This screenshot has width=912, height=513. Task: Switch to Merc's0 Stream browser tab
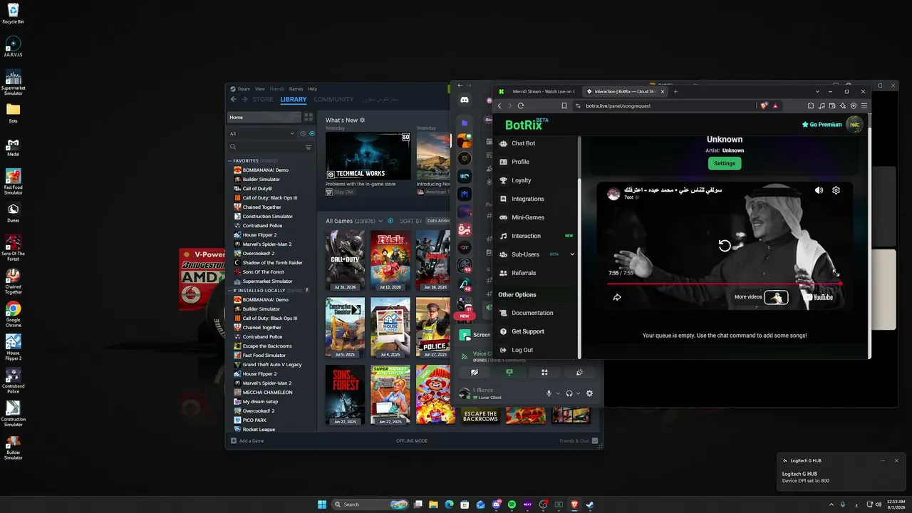click(538, 91)
